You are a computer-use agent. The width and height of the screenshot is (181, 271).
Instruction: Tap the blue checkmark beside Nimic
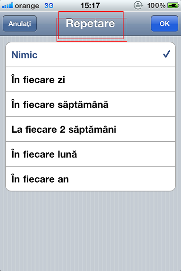click(x=166, y=55)
